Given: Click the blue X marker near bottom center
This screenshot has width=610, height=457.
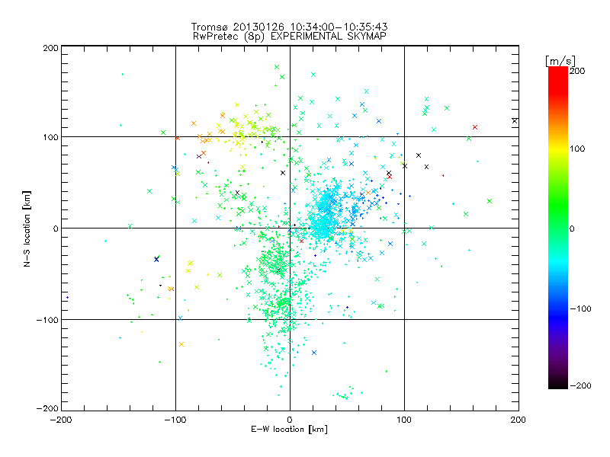Looking at the screenshot, I should (314, 353).
